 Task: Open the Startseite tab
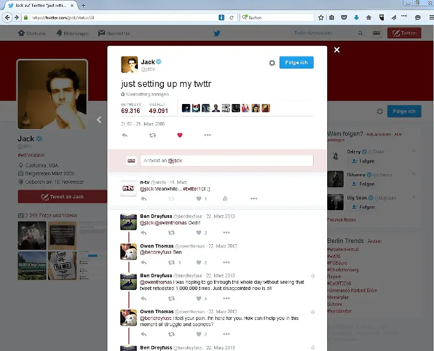point(33,33)
